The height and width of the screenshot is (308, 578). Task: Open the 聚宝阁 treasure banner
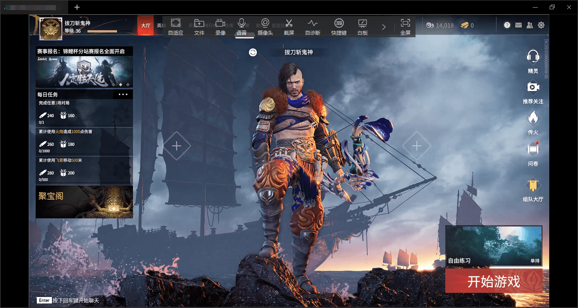pos(84,202)
